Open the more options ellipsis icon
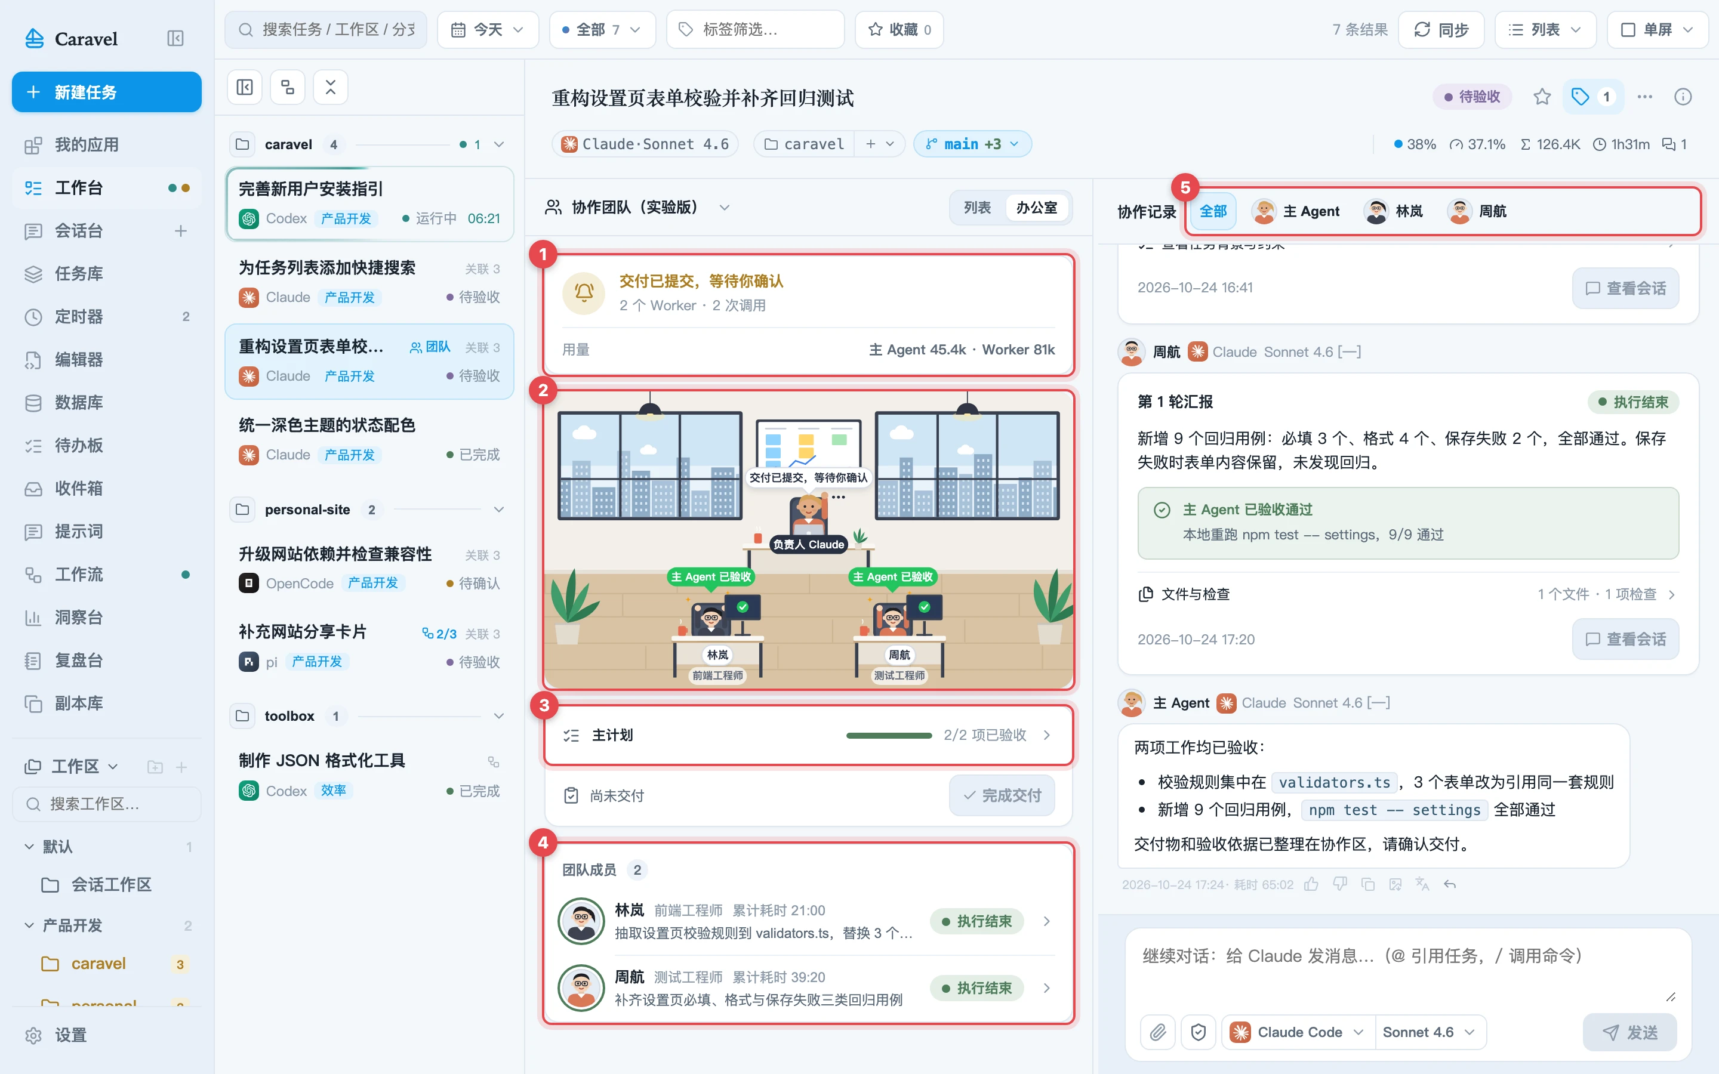This screenshot has height=1074, width=1719. click(x=1644, y=97)
